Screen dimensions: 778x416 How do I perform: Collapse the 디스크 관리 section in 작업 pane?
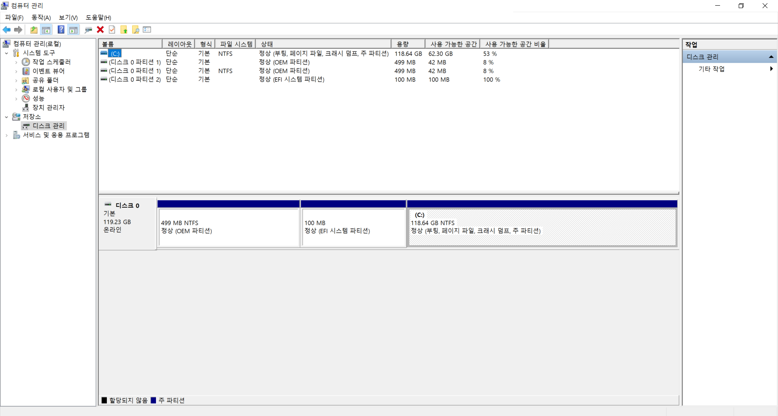(771, 57)
